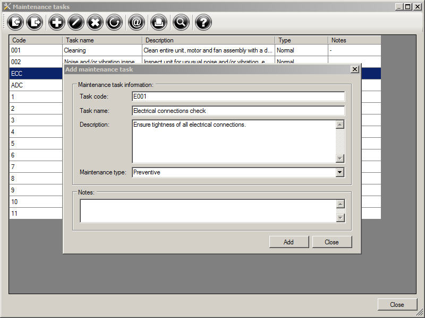425x318 pixels.
Task: Hit the refresh circular arrow icon
Action: click(x=114, y=22)
